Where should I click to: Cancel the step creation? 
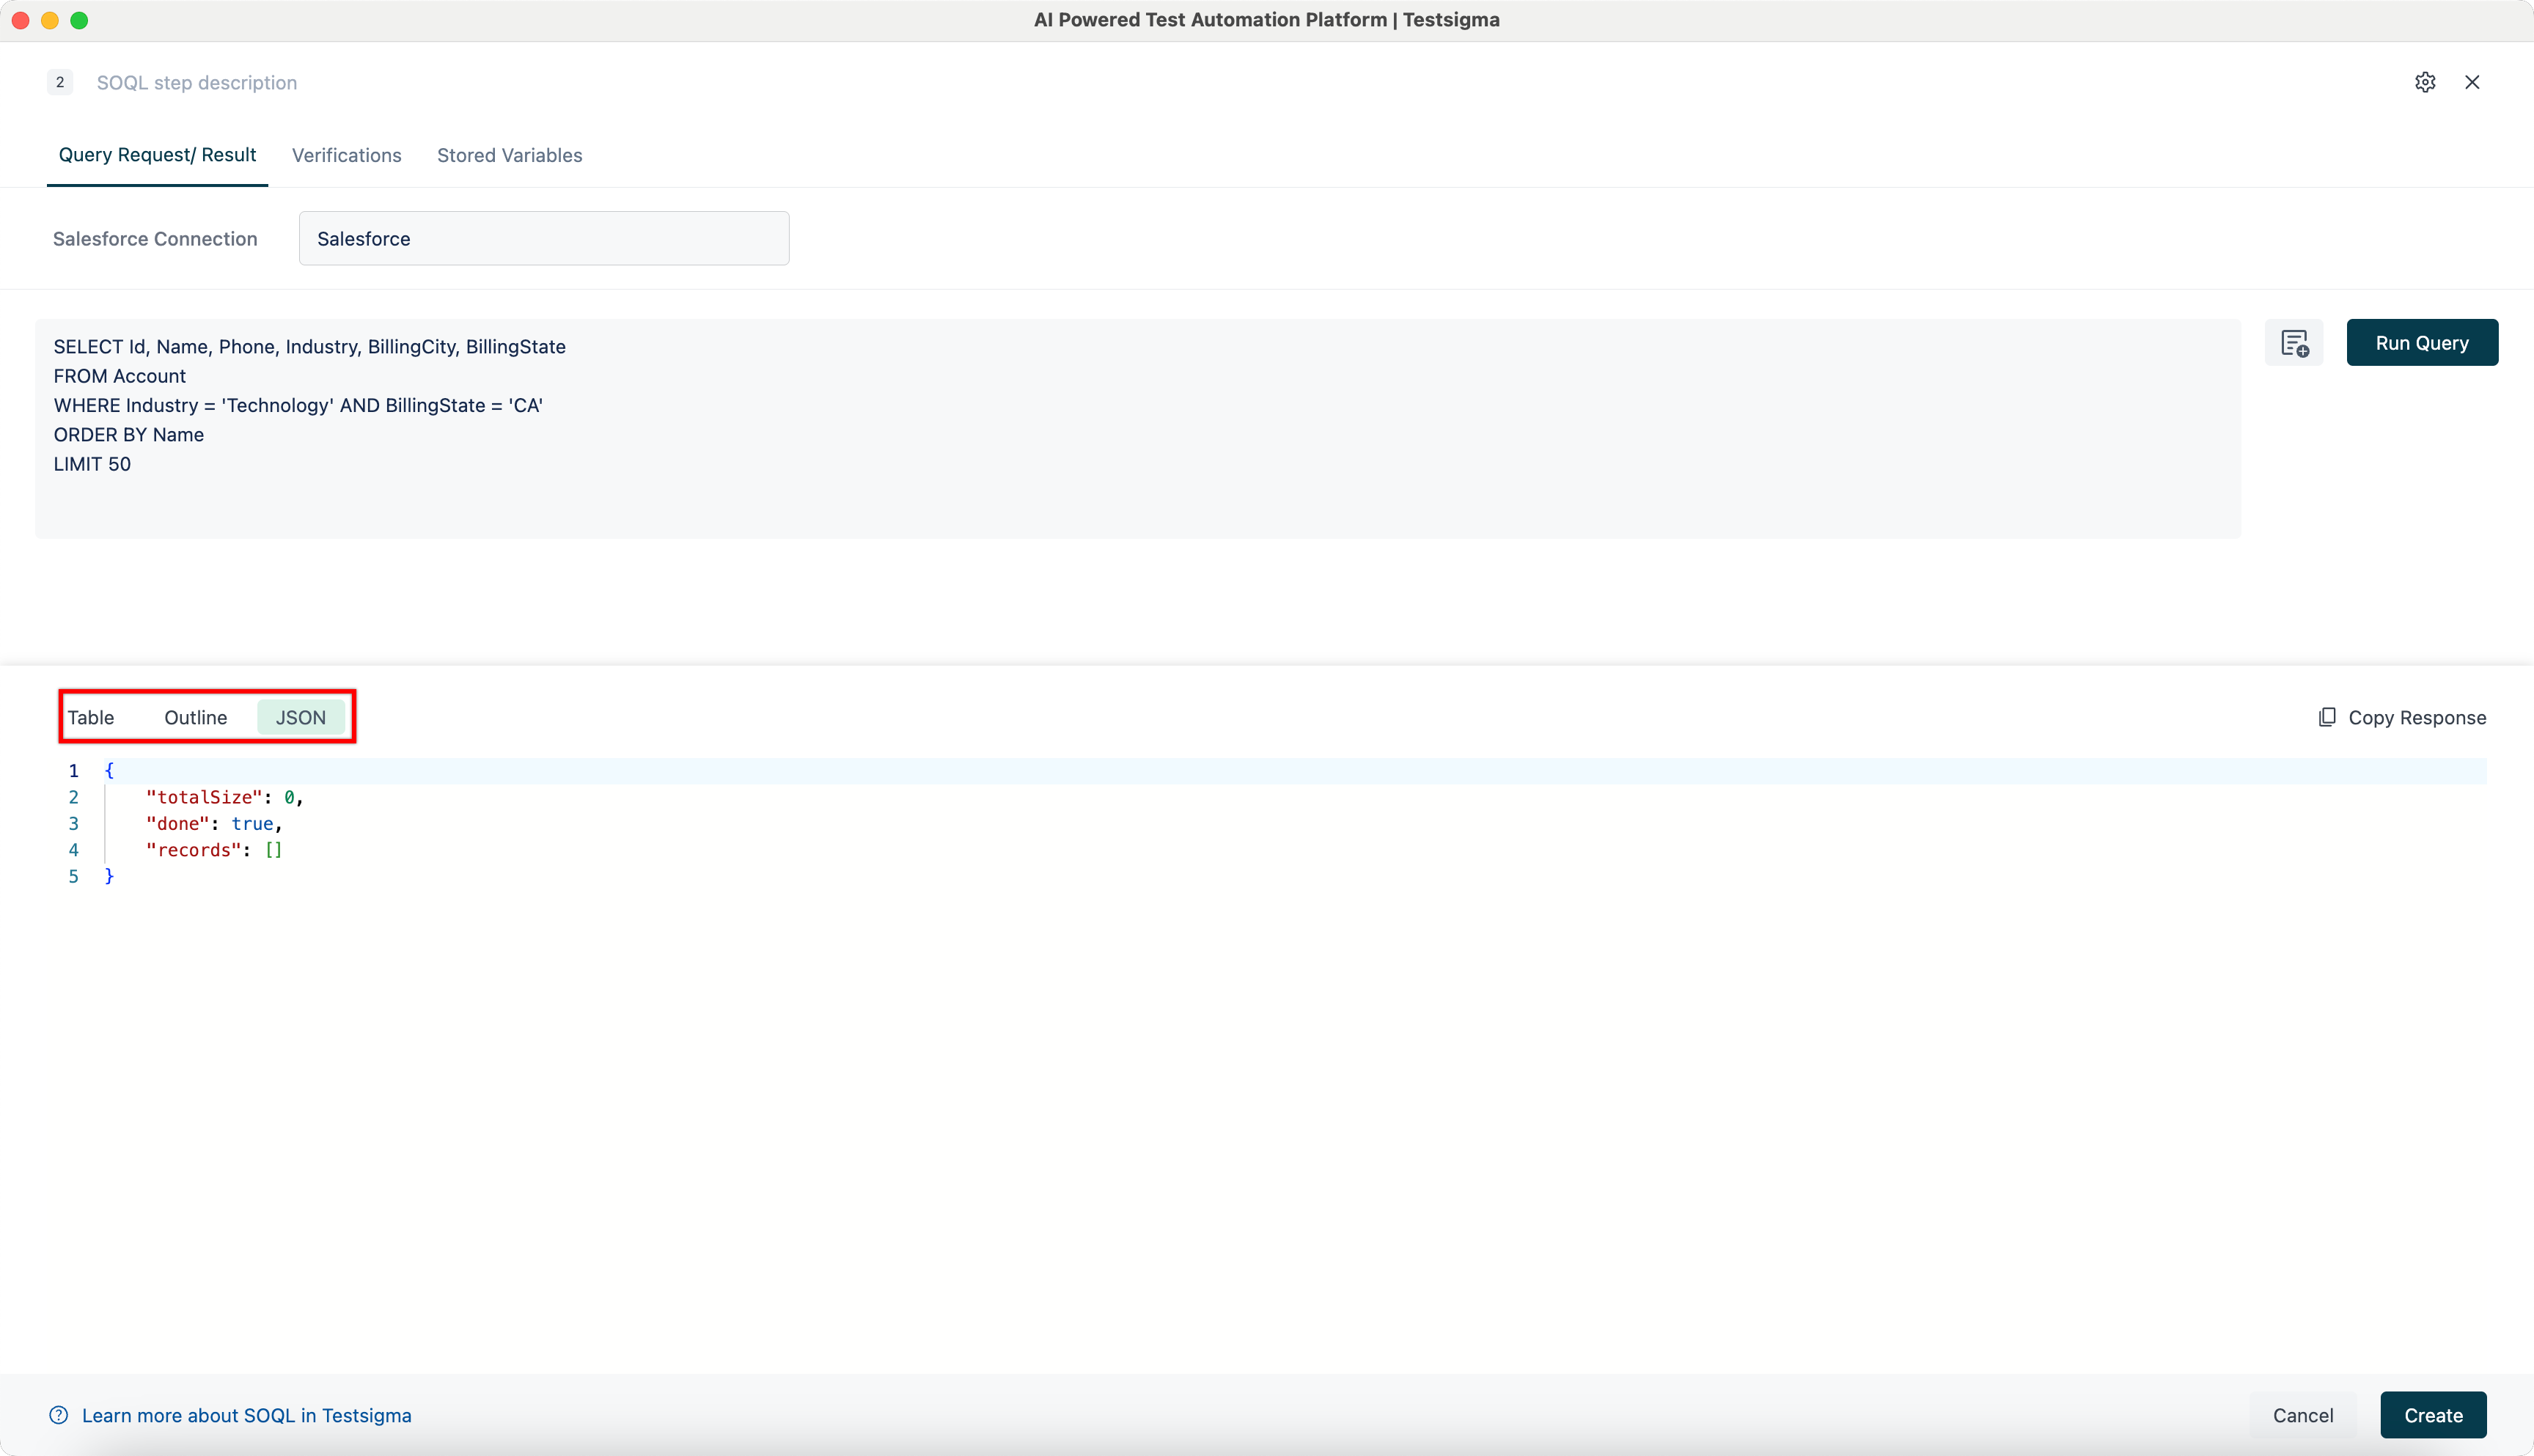[2302, 1415]
